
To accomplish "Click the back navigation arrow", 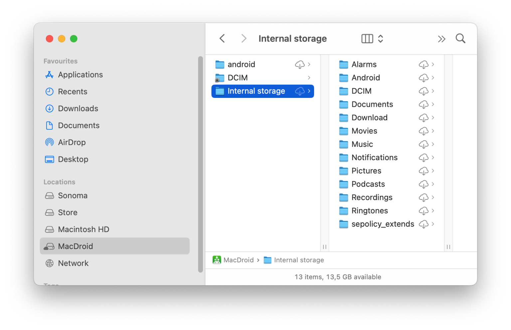I will [222, 38].
